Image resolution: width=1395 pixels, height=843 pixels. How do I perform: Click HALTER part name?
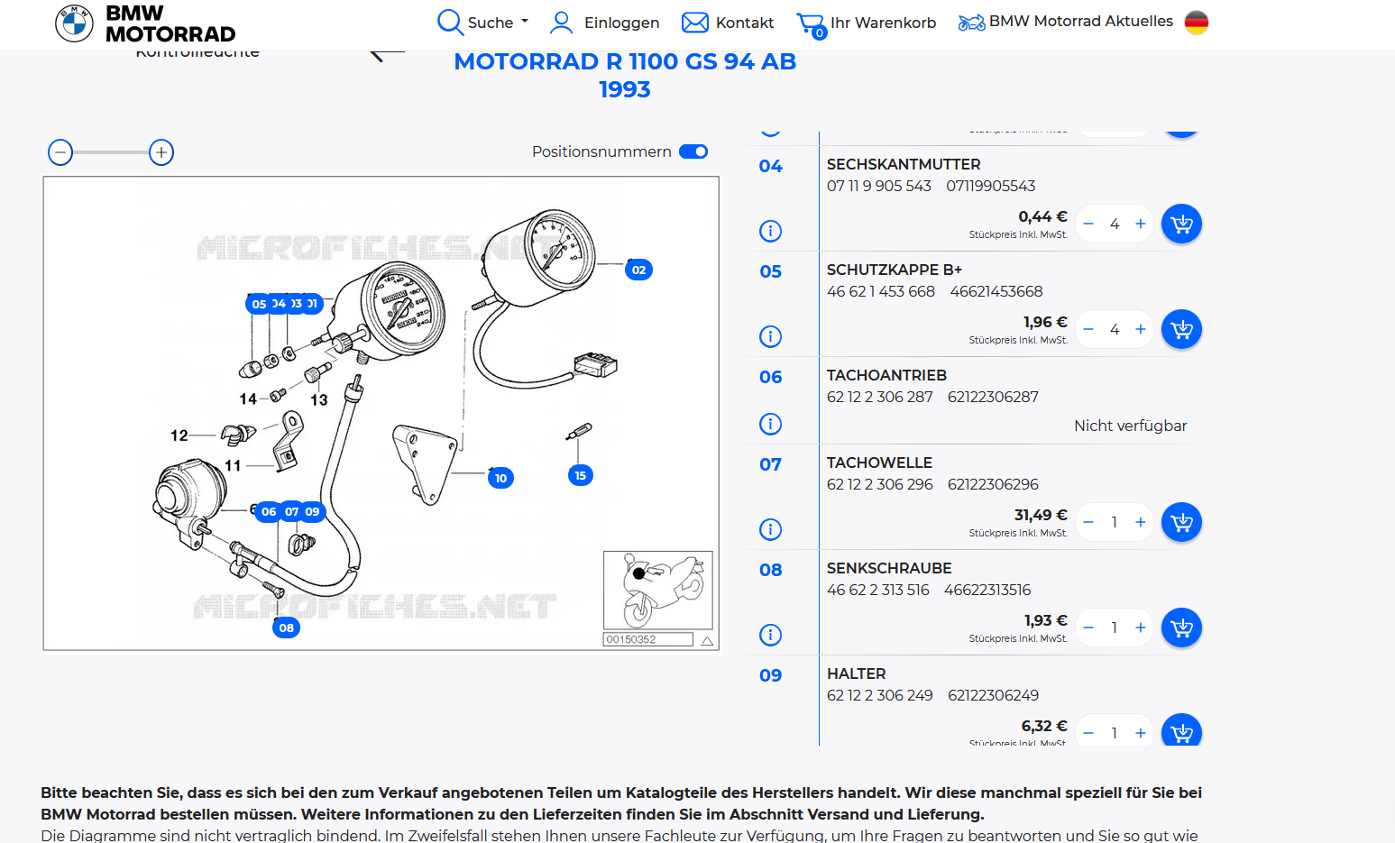857,673
